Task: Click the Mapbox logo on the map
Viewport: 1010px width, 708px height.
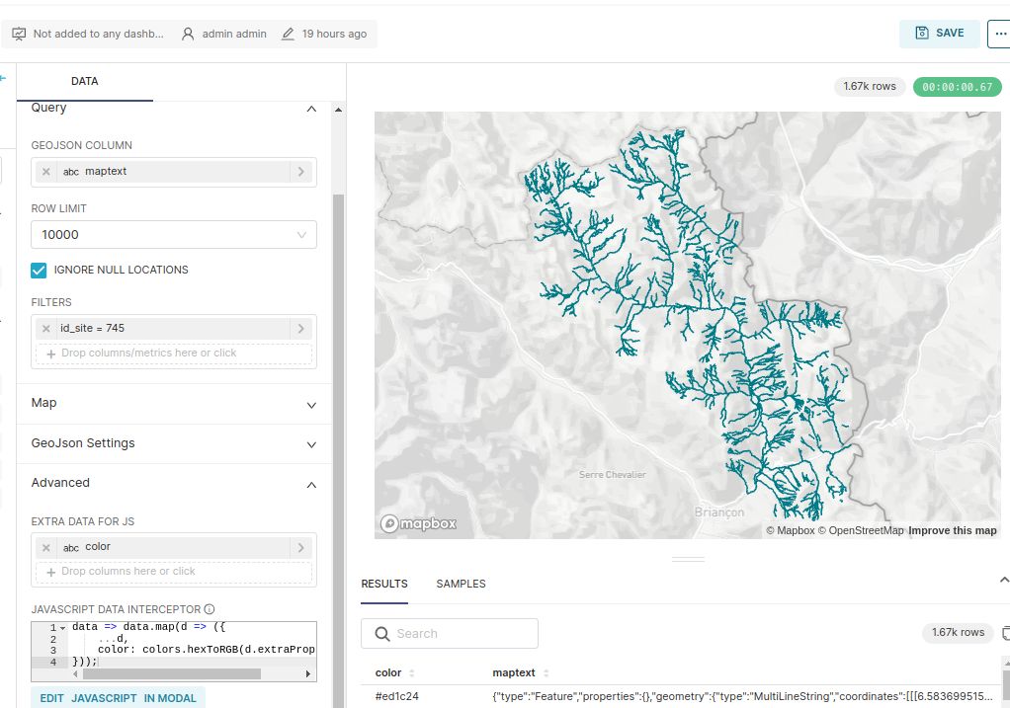Action: tap(418, 524)
